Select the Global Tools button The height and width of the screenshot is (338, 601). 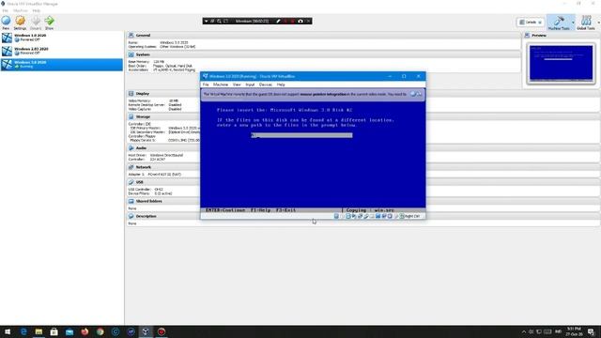(x=586, y=23)
